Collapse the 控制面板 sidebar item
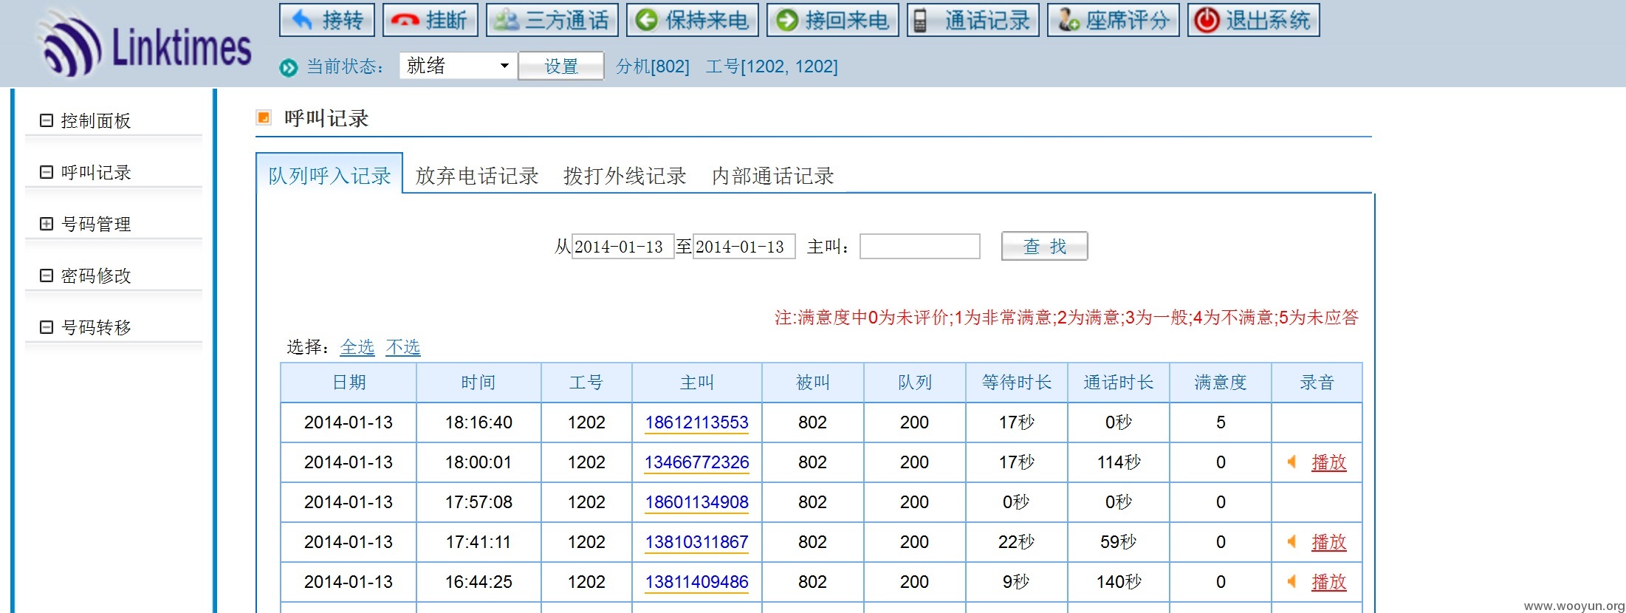The height and width of the screenshot is (613, 1626). tap(47, 120)
